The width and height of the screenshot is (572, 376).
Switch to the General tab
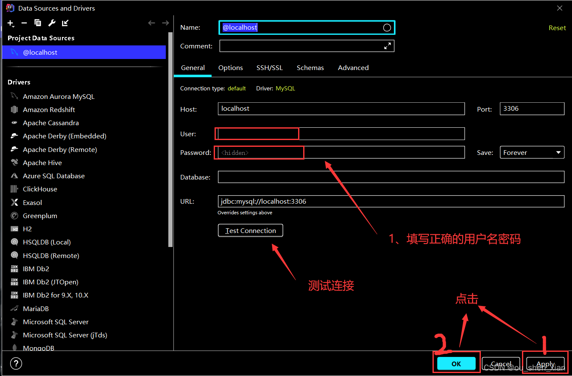193,67
